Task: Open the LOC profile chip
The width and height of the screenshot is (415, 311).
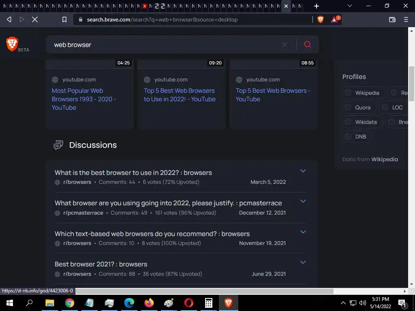Action: [394, 107]
